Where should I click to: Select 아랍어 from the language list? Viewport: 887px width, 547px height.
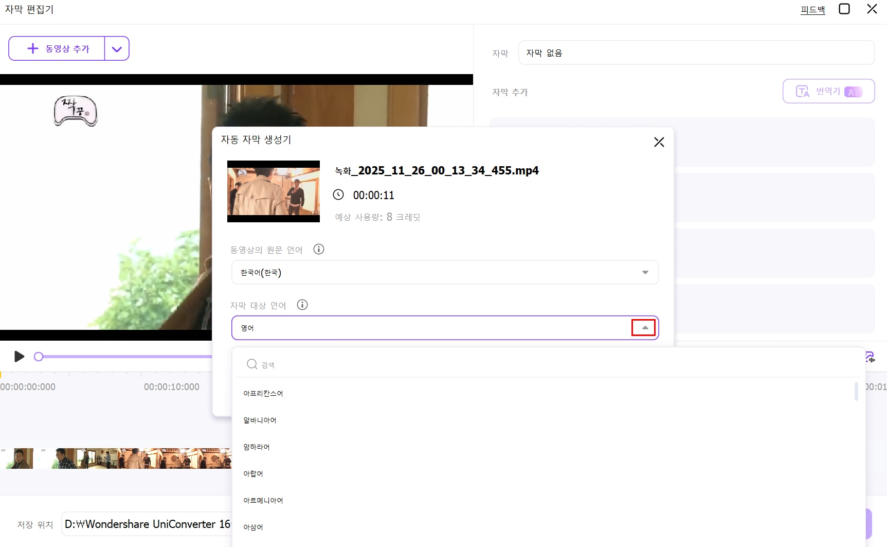click(x=253, y=473)
